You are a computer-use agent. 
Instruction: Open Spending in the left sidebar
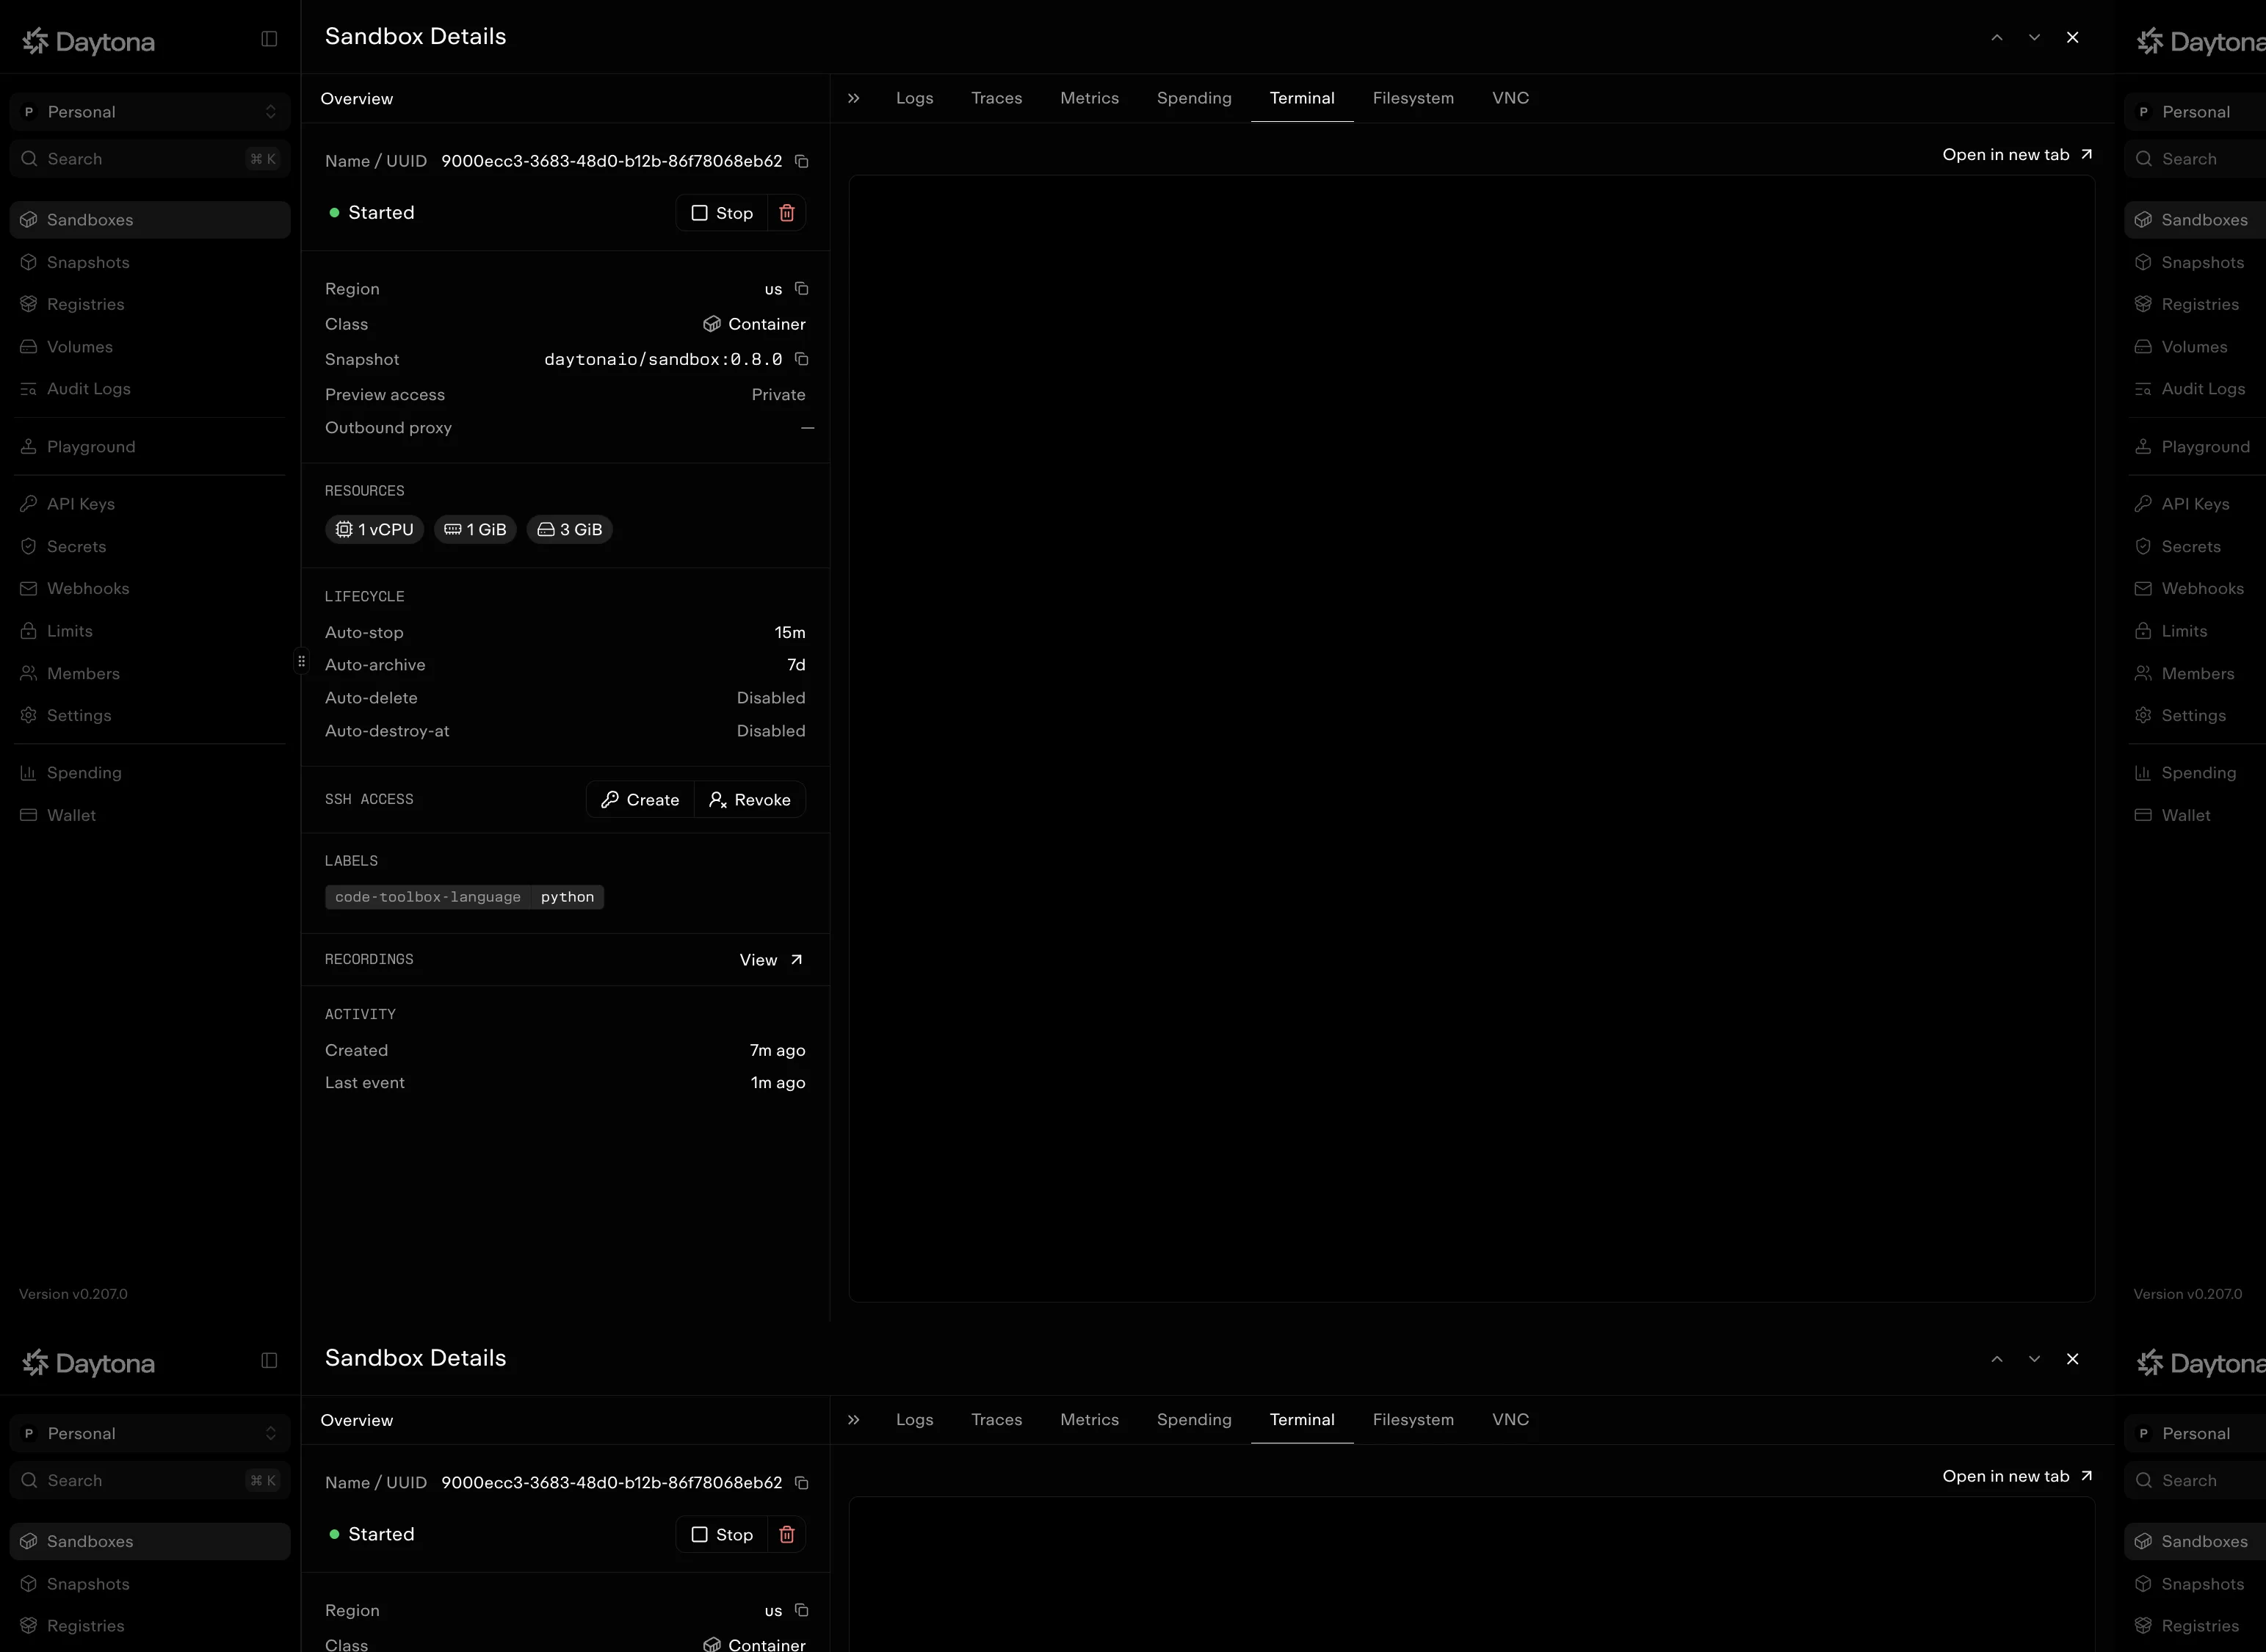pos(150,773)
